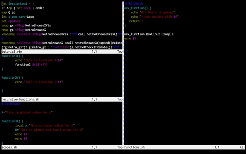Image resolution: width=246 pixels, height=154 pixels.
Task: Click the shebang line in functions.sh
Action: (134, 4)
